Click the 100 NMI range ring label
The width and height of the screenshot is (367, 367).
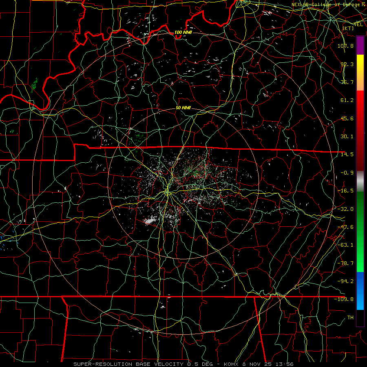pos(183,32)
